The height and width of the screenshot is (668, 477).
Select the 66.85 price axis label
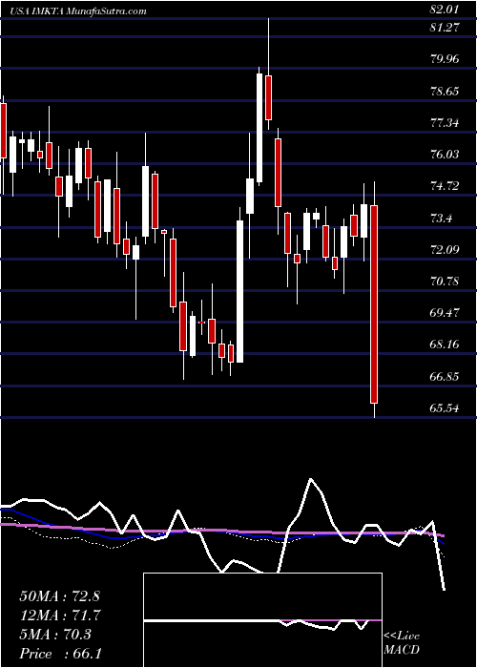(x=446, y=377)
